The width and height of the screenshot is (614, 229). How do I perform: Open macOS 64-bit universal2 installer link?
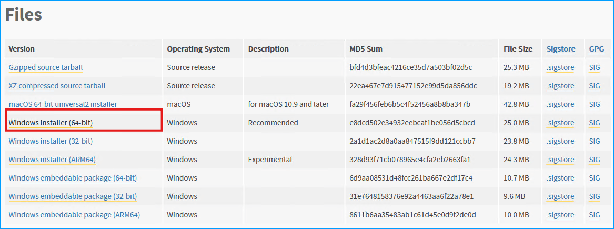point(63,104)
